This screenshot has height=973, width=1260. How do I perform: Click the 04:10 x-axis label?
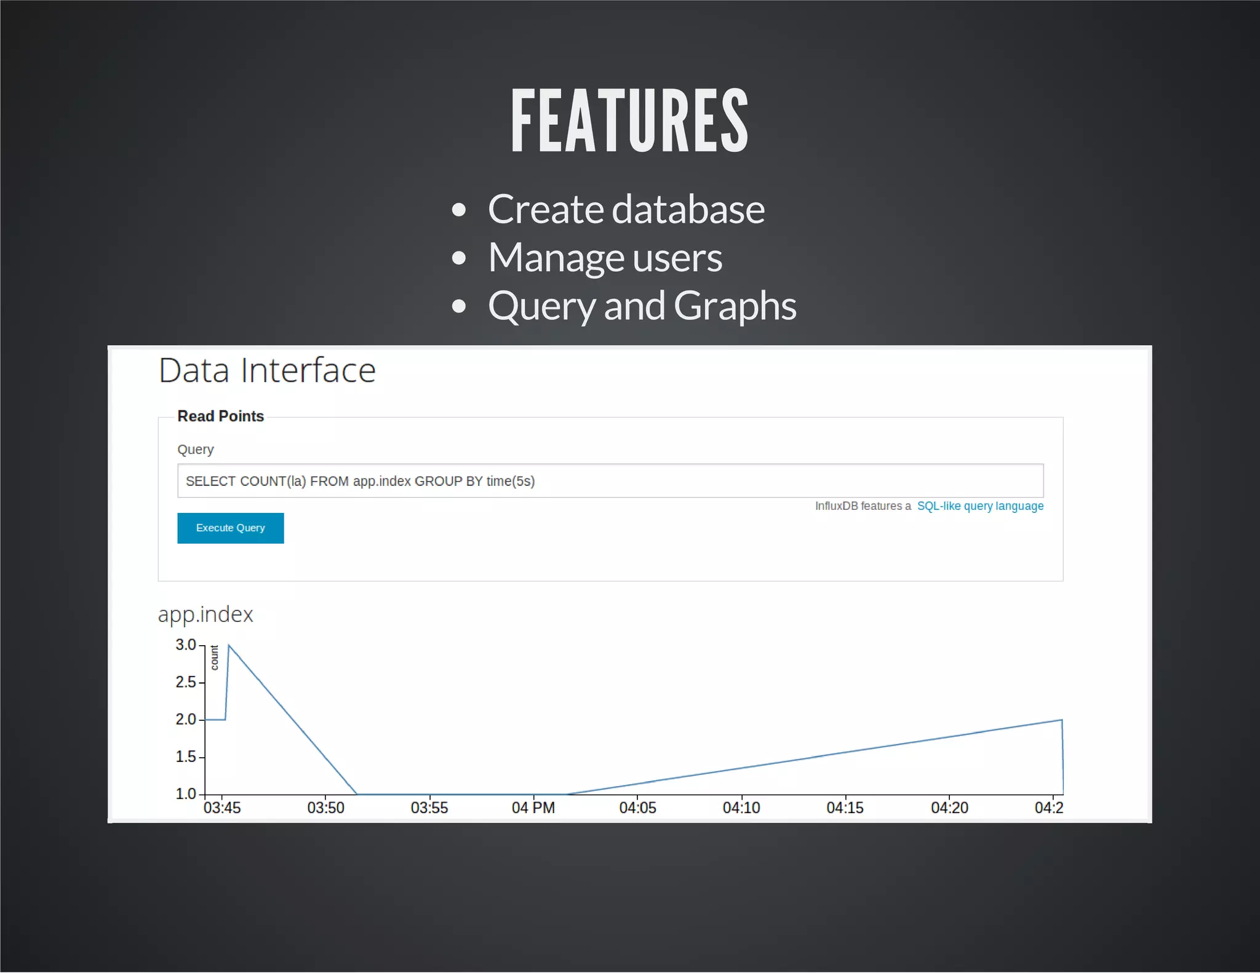coord(741,808)
